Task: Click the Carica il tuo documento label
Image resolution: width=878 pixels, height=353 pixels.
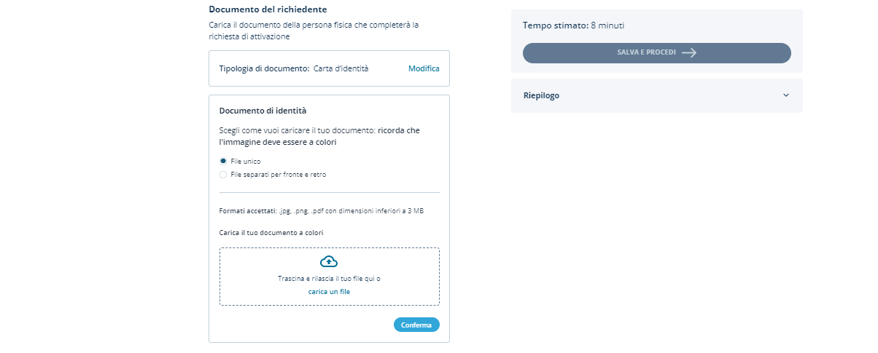Action: [271, 233]
